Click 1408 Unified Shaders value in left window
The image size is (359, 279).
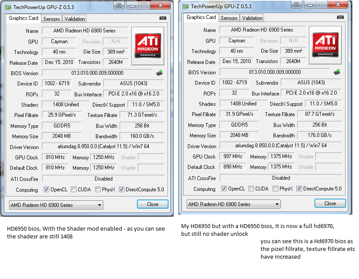point(66,105)
